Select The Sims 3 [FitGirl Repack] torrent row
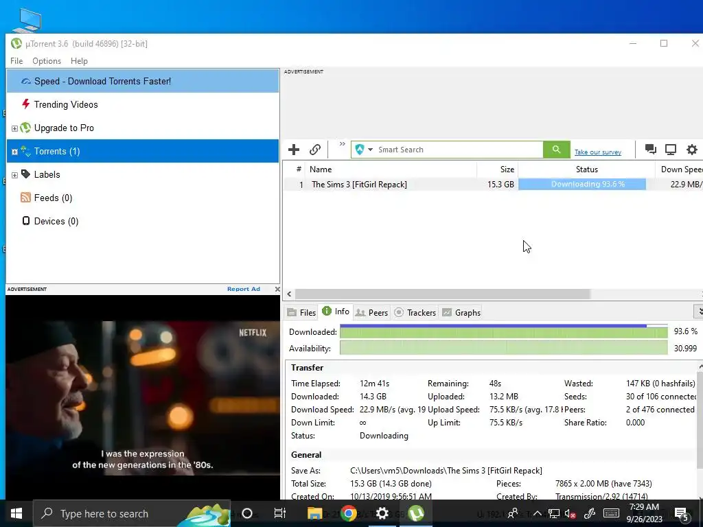Viewport: 703px width, 527px height. click(x=493, y=184)
